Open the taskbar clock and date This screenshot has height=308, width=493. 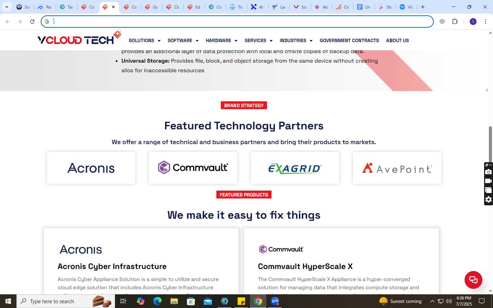pyautogui.click(x=464, y=301)
